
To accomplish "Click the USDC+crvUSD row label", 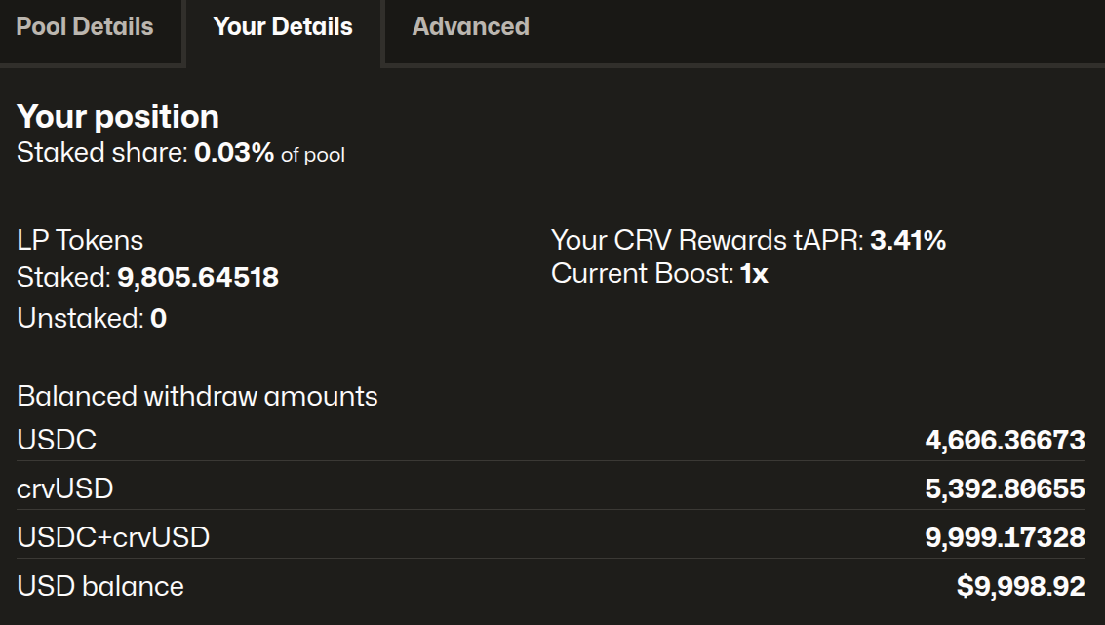I will [x=113, y=537].
